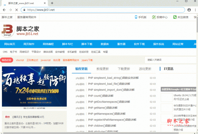Open 网页制作 navigation item
198x134 pixels.
[29, 44]
